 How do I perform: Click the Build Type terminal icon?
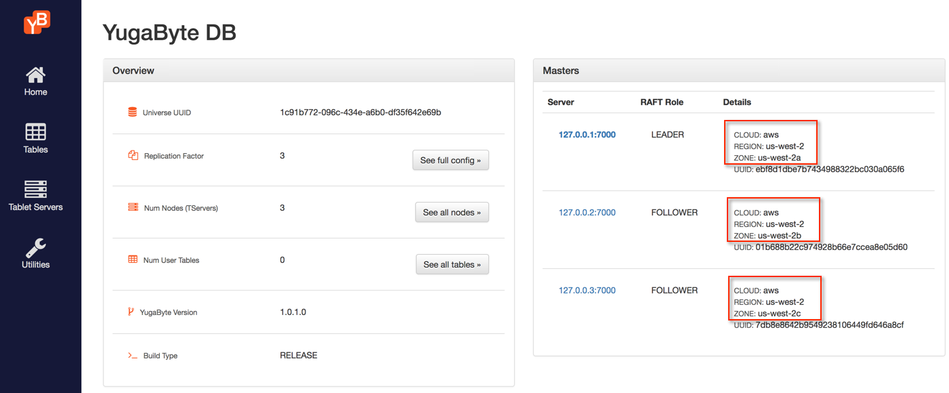(x=133, y=355)
